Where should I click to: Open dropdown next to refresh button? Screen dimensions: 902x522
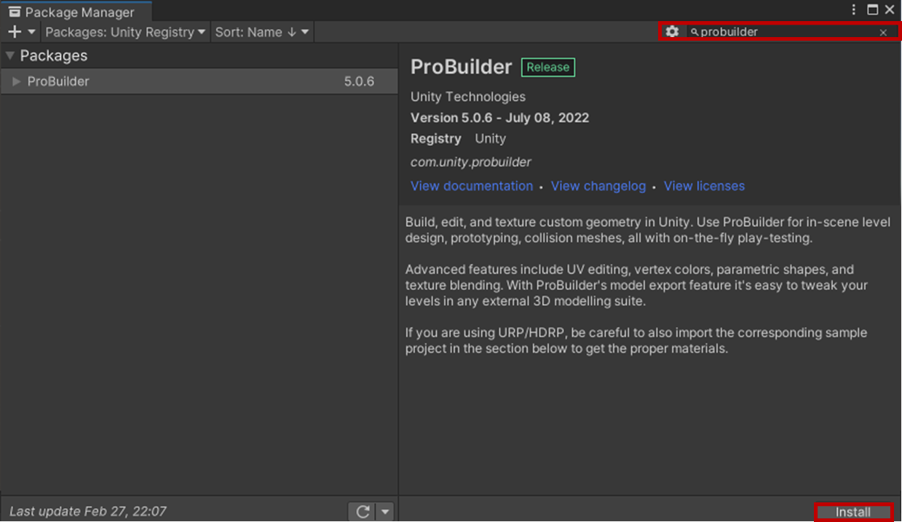point(386,512)
